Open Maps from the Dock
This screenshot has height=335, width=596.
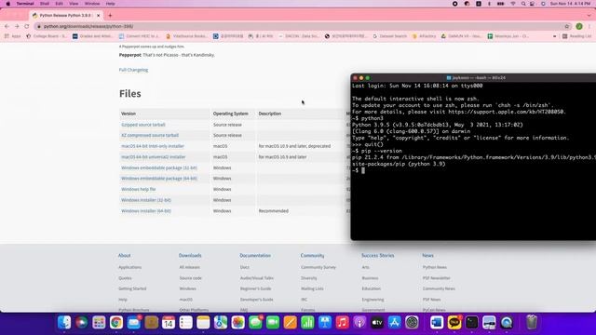pos(221,323)
